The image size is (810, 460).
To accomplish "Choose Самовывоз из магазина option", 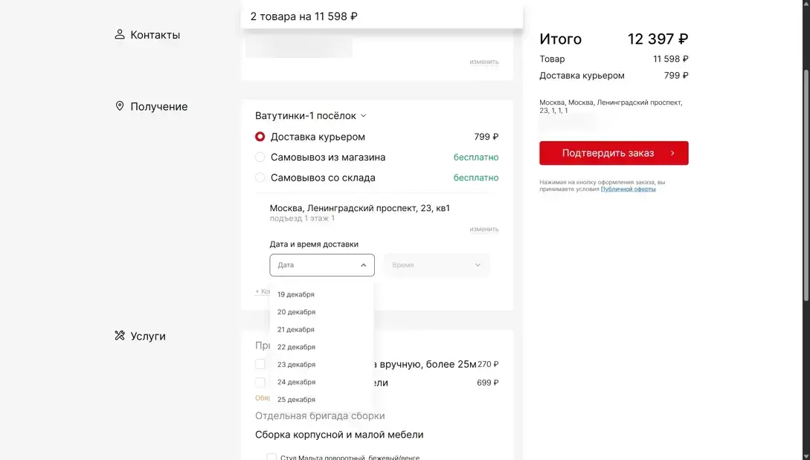I will 260,158.
